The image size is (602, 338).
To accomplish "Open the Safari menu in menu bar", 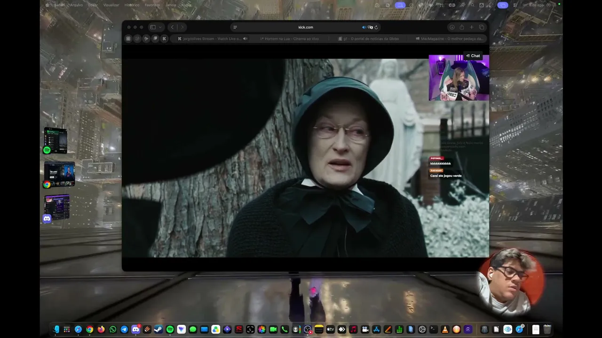I will 60,5.
